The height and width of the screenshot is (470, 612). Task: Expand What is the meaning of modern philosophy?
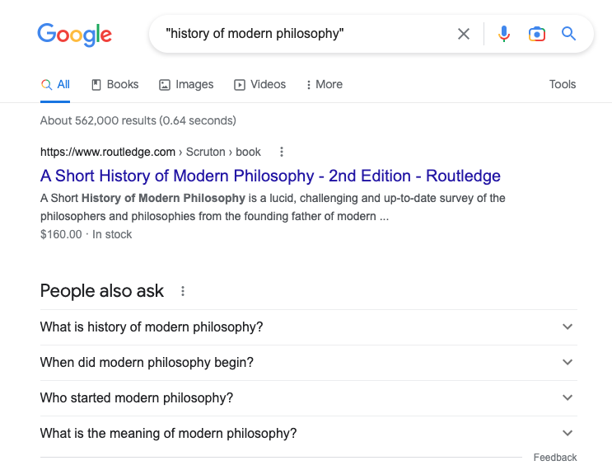[309, 434]
